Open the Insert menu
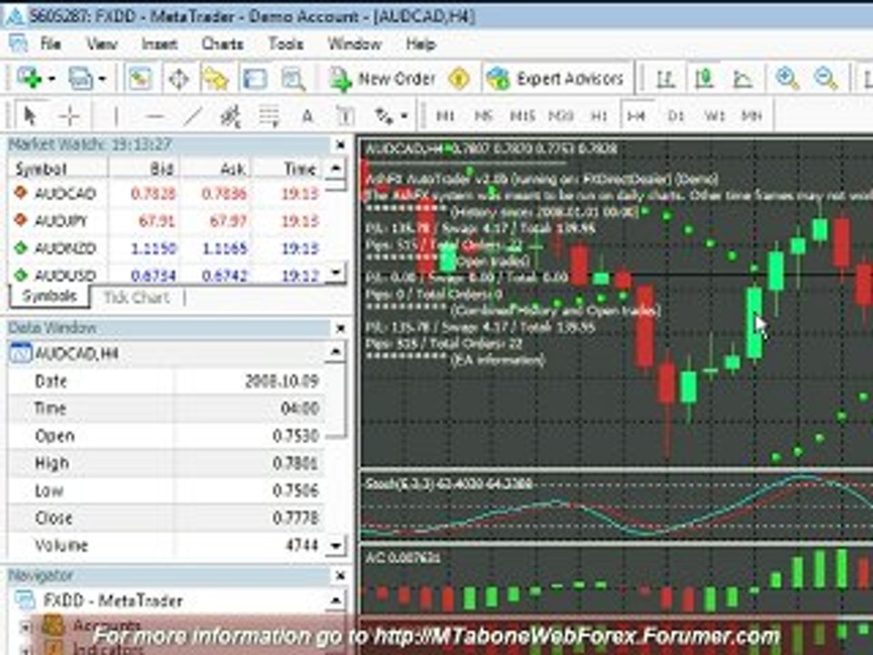This screenshot has width=873, height=655. coord(160,44)
